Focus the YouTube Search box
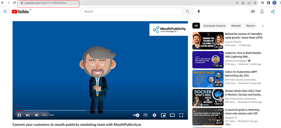 point(131,11)
